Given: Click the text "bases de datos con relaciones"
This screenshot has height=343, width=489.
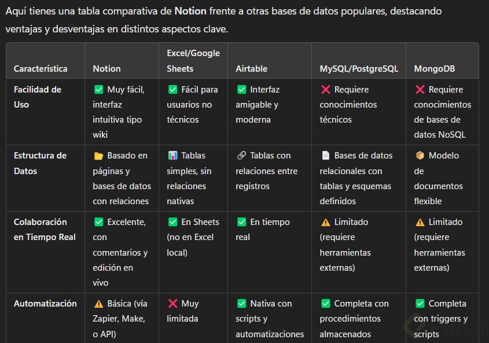Looking at the screenshot, I should (x=122, y=194).
